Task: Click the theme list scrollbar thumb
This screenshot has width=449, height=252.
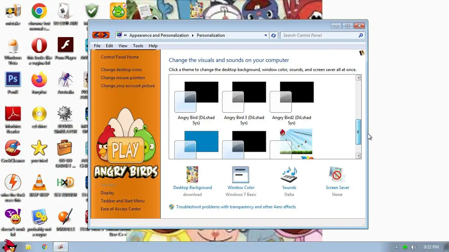Action: [358, 132]
